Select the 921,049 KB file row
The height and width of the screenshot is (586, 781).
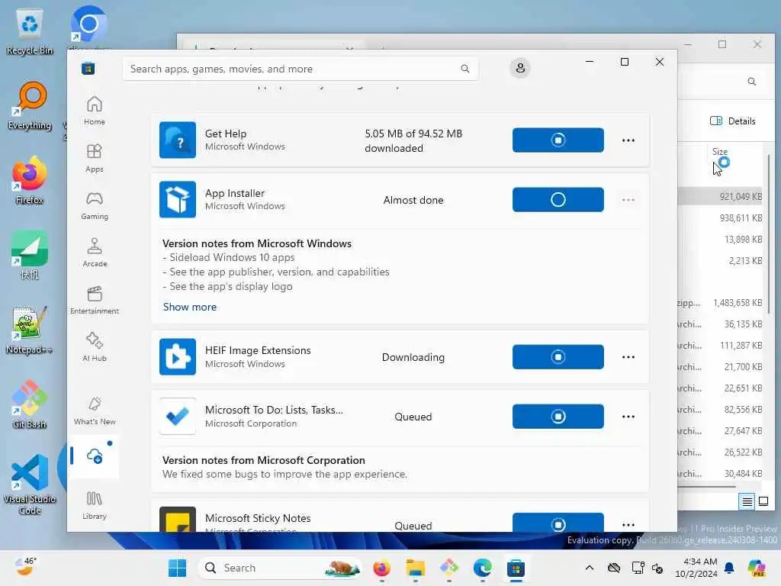[720, 196]
